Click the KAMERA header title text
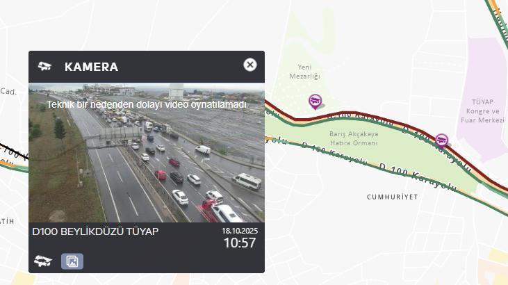This screenshot has width=508, height=285. pyautogui.click(x=91, y=67)
